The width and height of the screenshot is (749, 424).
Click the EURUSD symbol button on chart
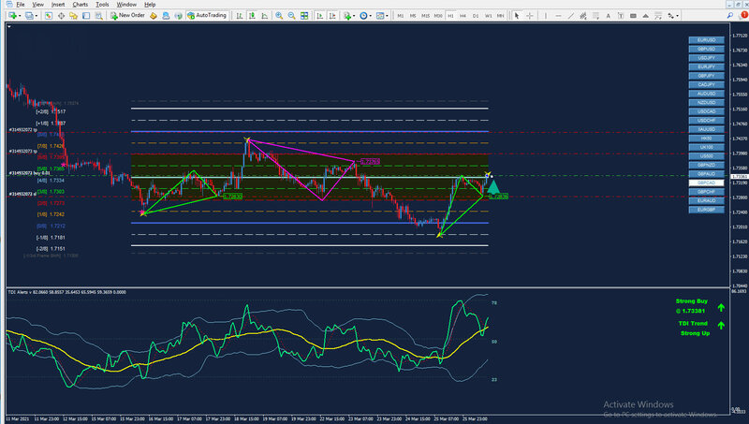click(x=706, y=40)
